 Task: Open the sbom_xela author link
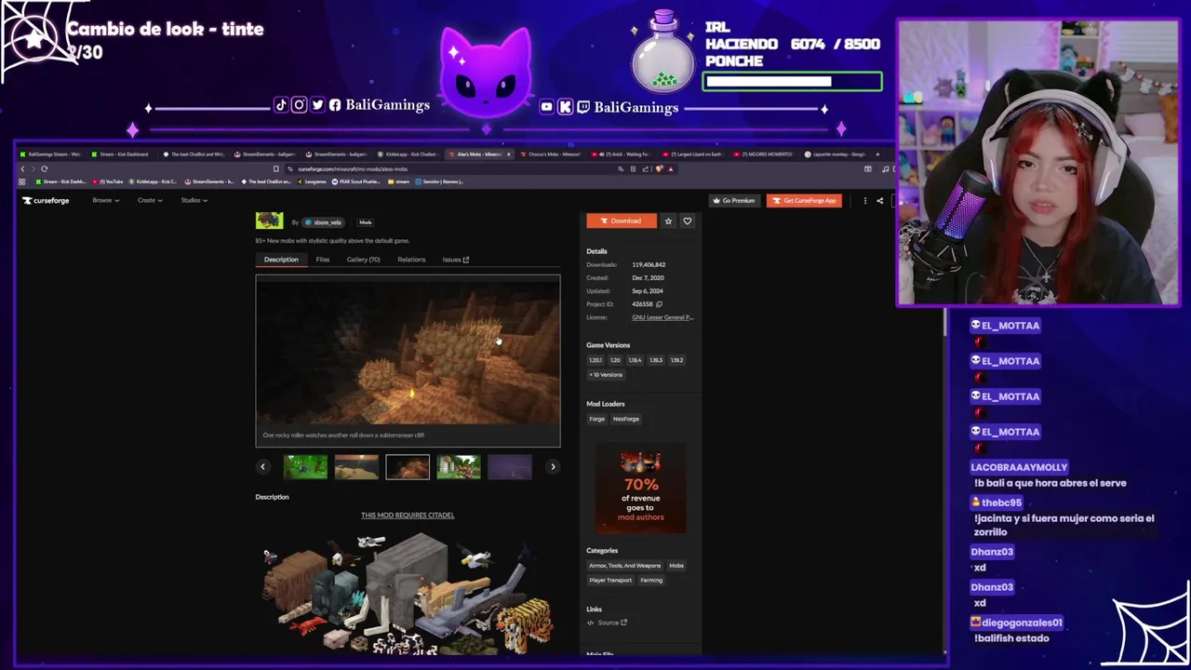coord(324,222)
